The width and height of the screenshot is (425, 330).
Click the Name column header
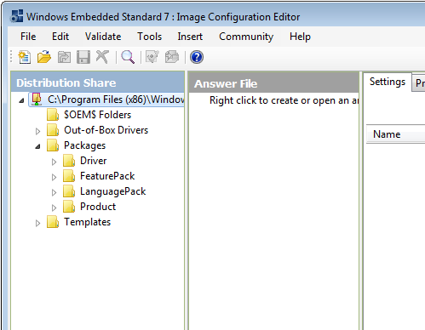pos(395,134)
